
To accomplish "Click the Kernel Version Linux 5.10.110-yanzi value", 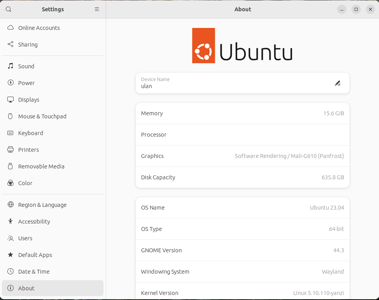I will [x=318, y=293].
